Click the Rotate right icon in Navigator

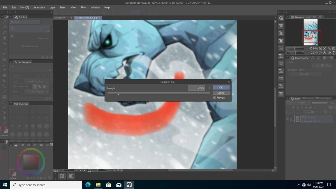[320, 53]
